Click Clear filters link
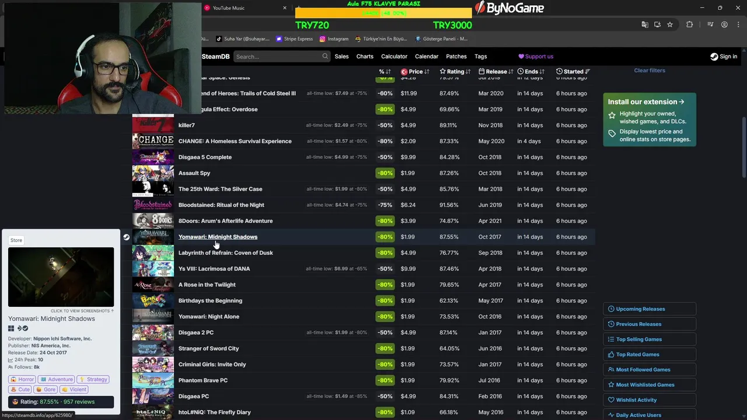This screenshot has height=420, width=747. tap(650, 71)
